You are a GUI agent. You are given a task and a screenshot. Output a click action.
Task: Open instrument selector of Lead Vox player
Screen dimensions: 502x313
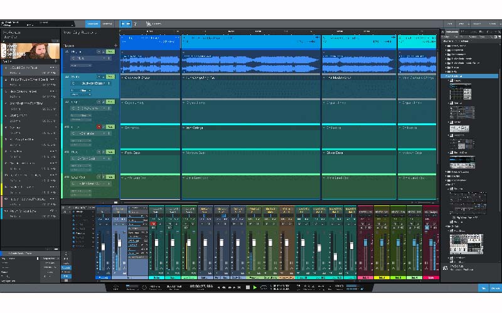click(91, 183)
